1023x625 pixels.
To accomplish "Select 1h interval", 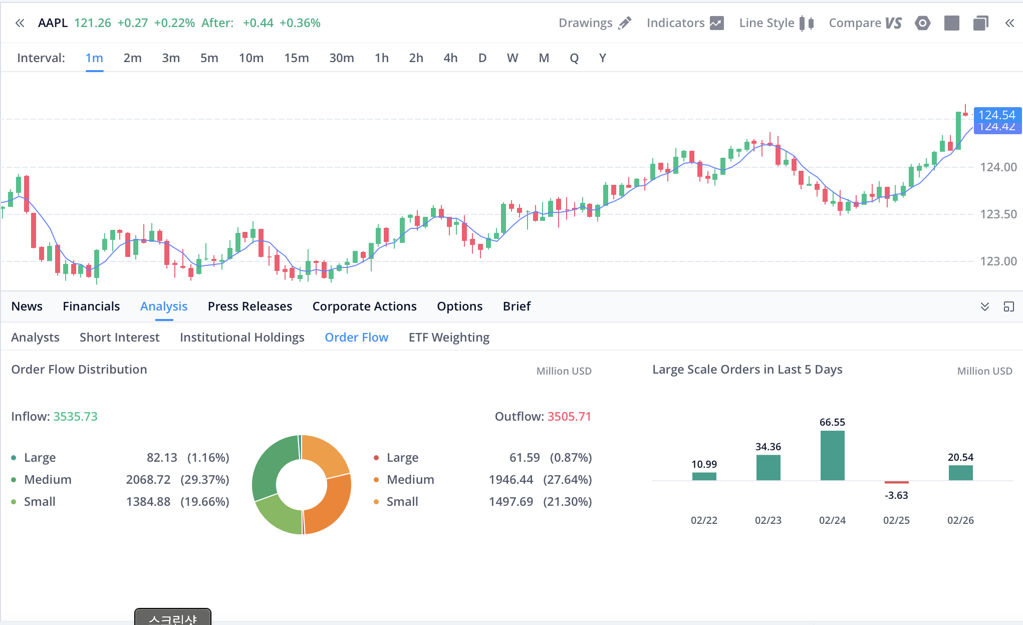I will pos(382,58).
